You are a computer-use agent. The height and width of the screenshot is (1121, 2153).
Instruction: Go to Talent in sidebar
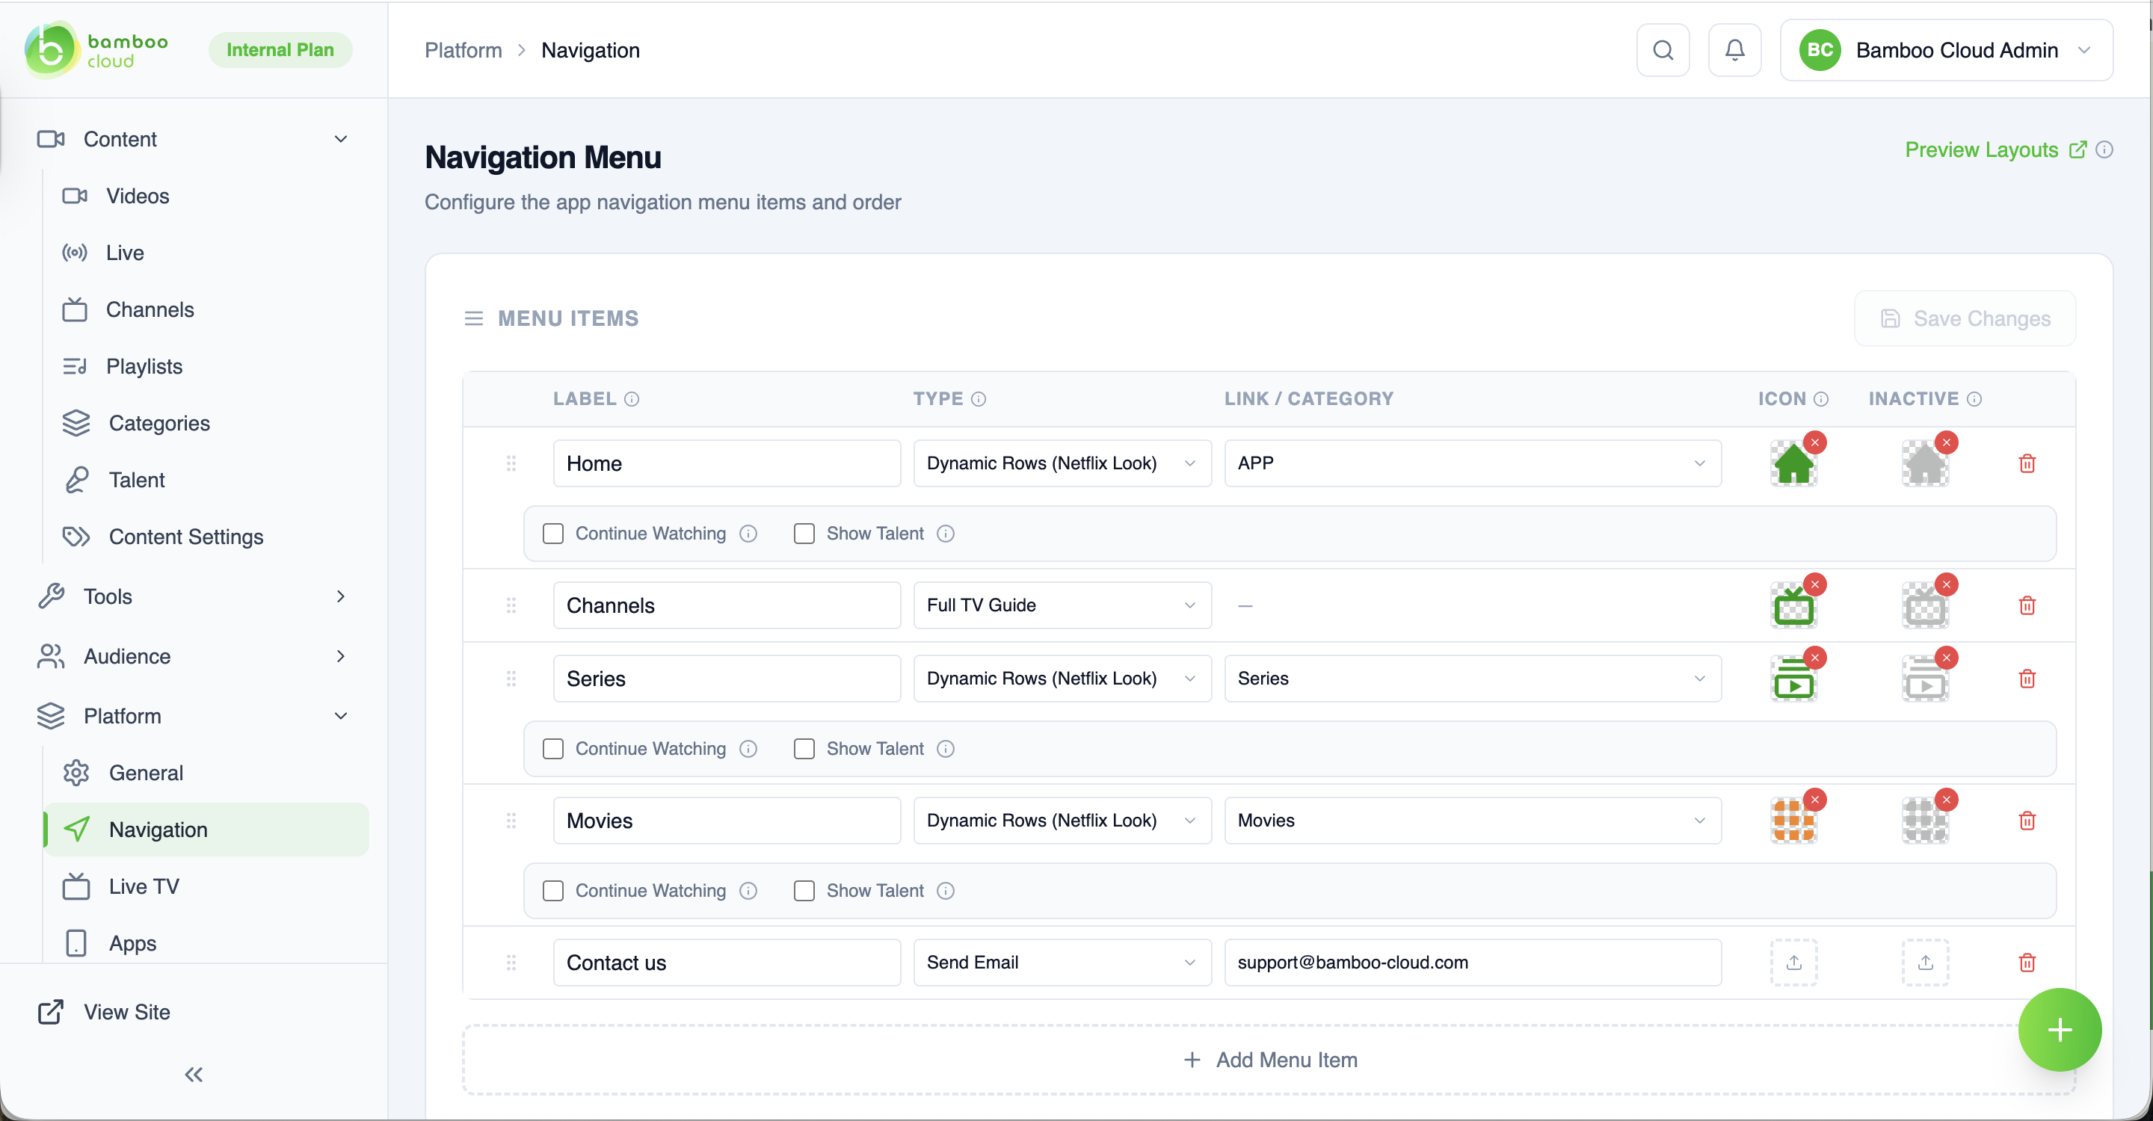click(x=206, y=481)
